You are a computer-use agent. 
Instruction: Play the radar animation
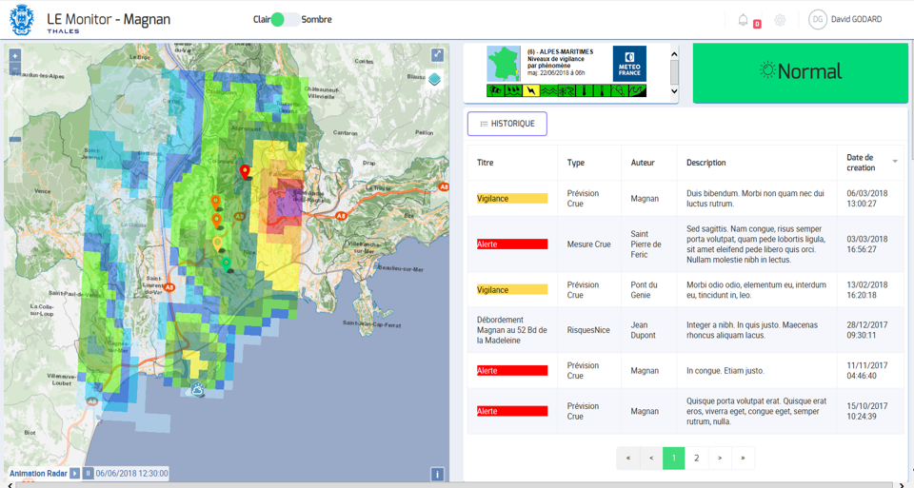(75, 473)
